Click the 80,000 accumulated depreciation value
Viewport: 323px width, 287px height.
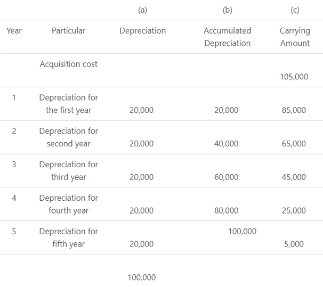click(227, 210)
